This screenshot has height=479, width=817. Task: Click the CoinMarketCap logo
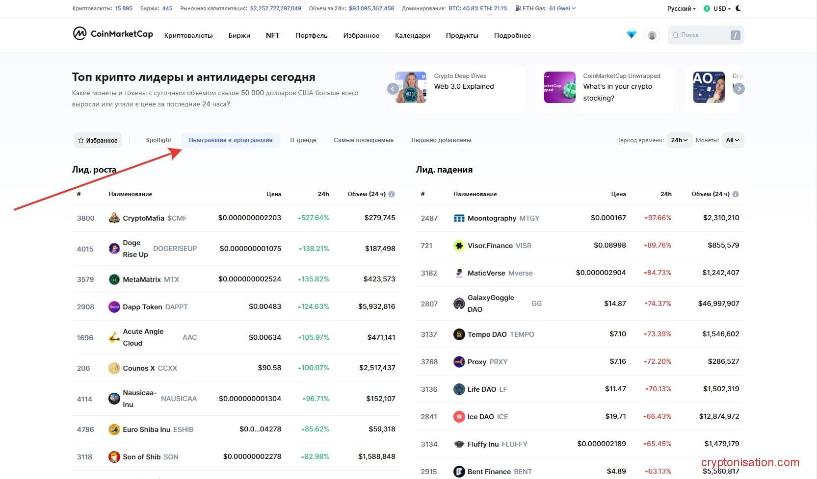click(x=113, y=34)
